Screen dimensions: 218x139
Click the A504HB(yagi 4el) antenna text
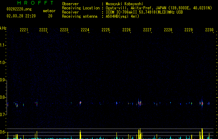(x=122, y=16)
